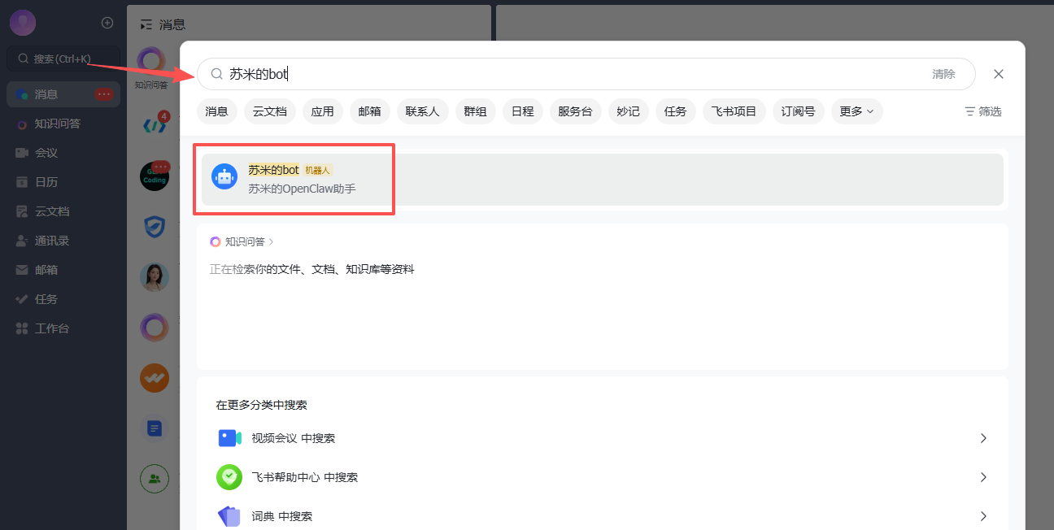Open the user profile avatar
This screenshot has width=1054, height=530.
pos(23,23)
